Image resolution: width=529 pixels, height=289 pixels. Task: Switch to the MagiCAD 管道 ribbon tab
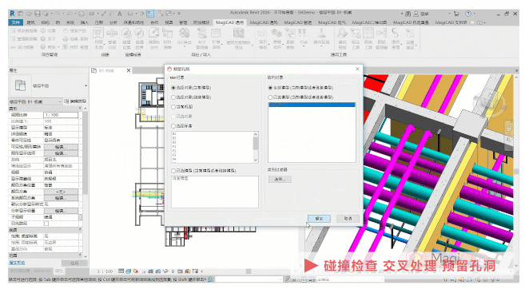pyautogui.click(x=297, y=22)
